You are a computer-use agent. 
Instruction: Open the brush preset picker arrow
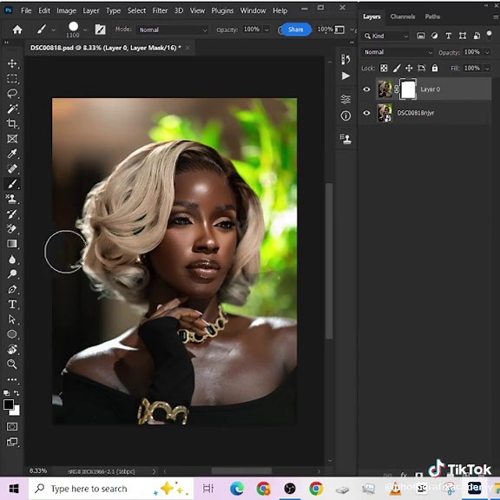(x=85, y=30)
